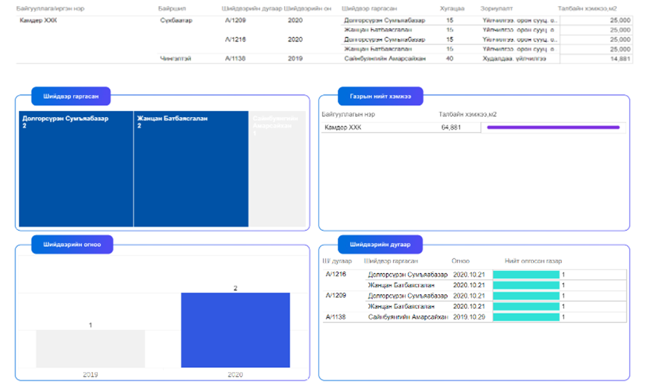Viewport: 653px width, 392px height.
Task: Click the Шийдвэрийн огноо title badge
Action: tap(72, 244)
